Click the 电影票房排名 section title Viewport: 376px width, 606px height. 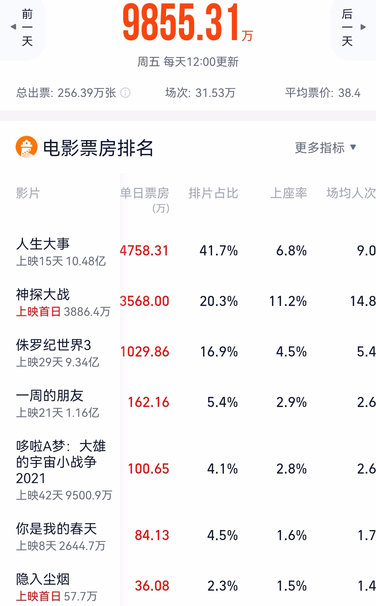[x=98, y=148]
